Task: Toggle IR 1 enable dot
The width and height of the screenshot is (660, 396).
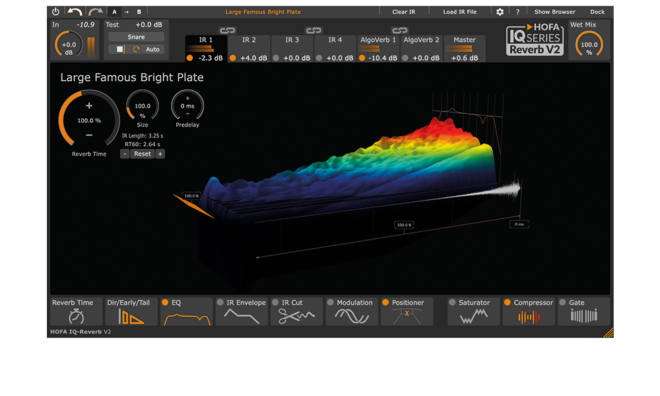Action: (x=190, y=58)
